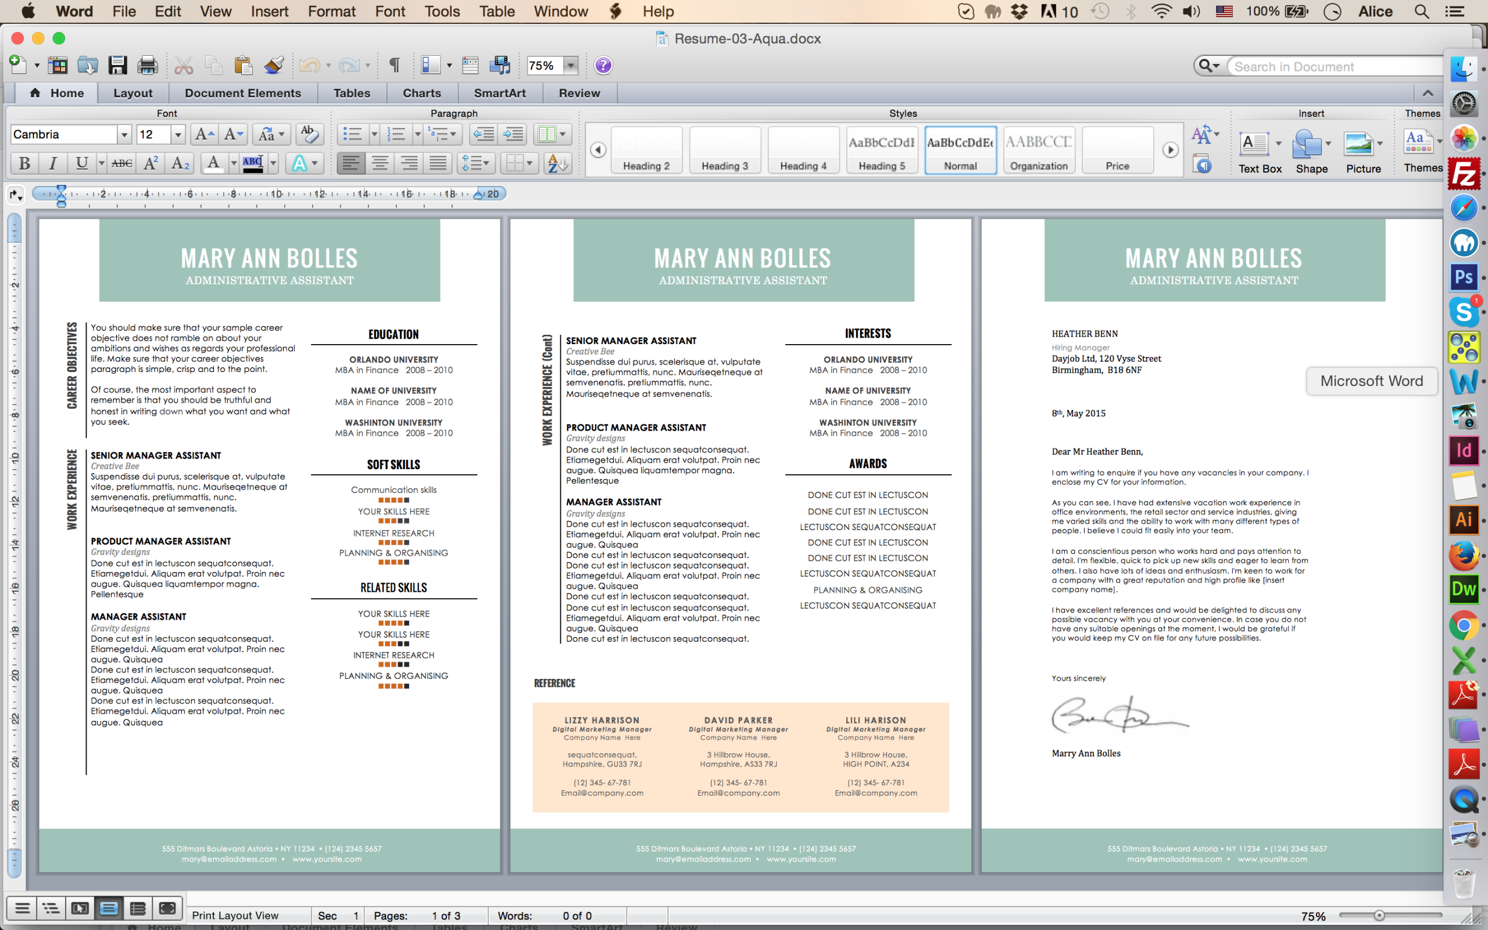Open the Format menu
Screen dimensions: 1488x930
(x=331, y=11)
